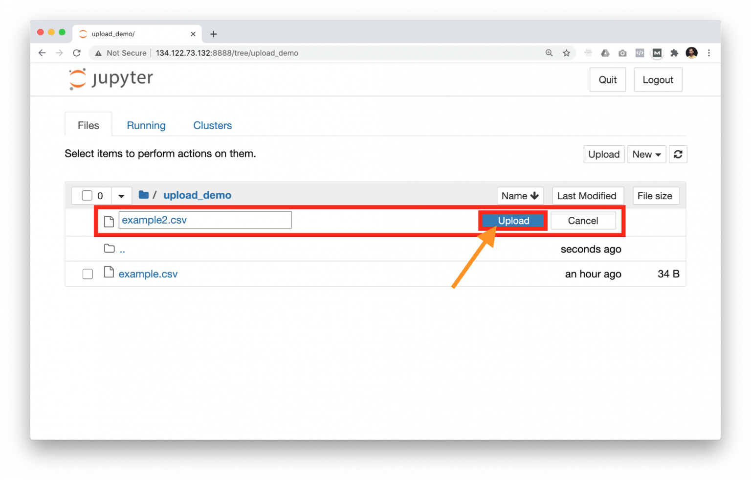Switch to the Clusters tab

212,125
